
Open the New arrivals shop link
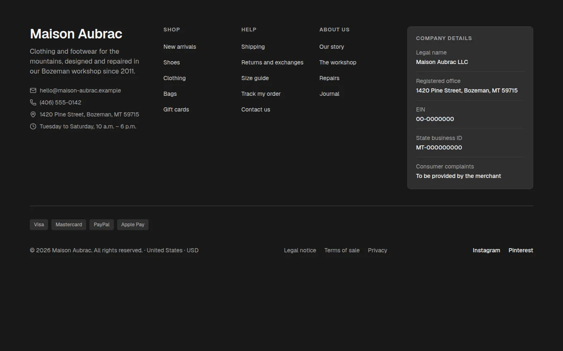[x=180, y=47]
